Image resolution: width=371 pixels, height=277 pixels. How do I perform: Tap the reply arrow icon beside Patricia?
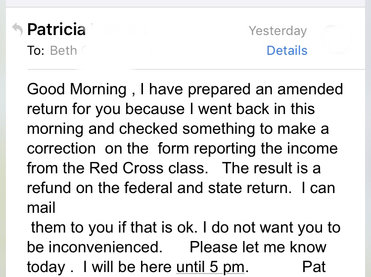click(x=17, y=31)
